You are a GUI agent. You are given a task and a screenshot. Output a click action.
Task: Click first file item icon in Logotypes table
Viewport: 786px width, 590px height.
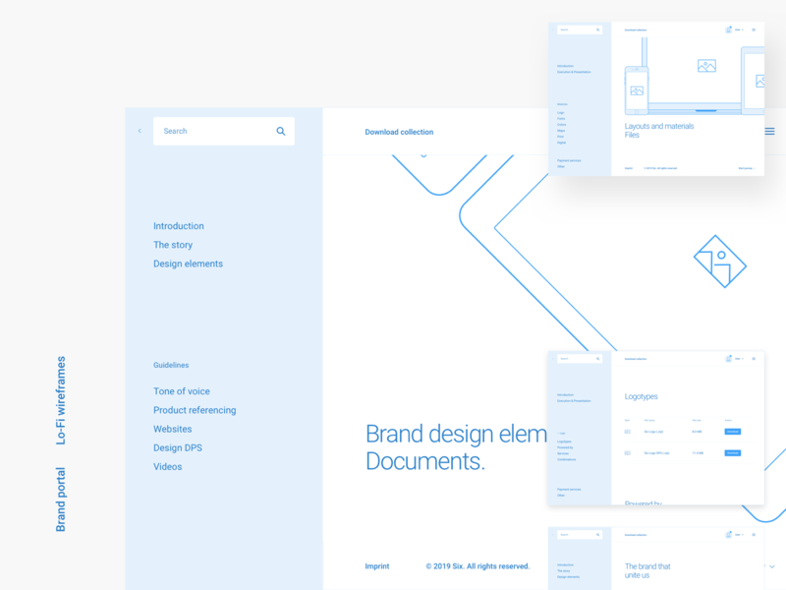(x=627, y=432)
